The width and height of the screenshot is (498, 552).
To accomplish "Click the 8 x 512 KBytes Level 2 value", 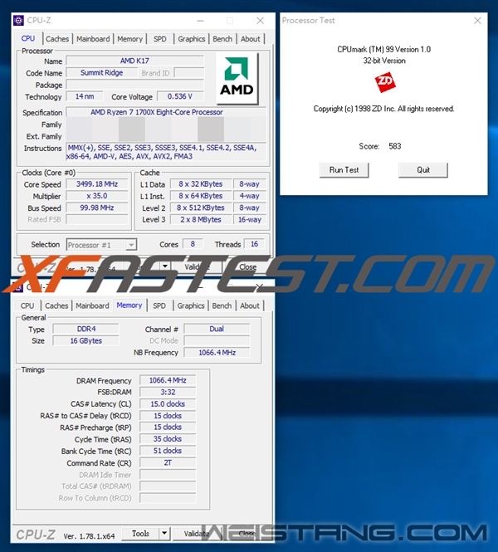I will [201, 208].
